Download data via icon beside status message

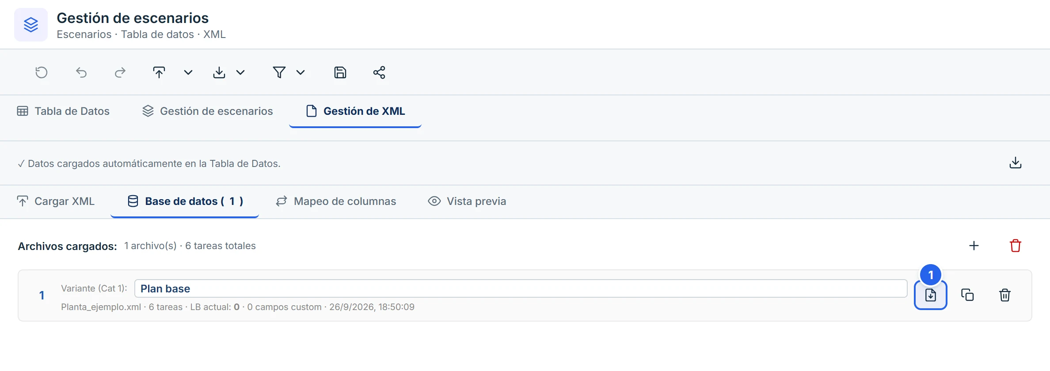[1016, 163]
